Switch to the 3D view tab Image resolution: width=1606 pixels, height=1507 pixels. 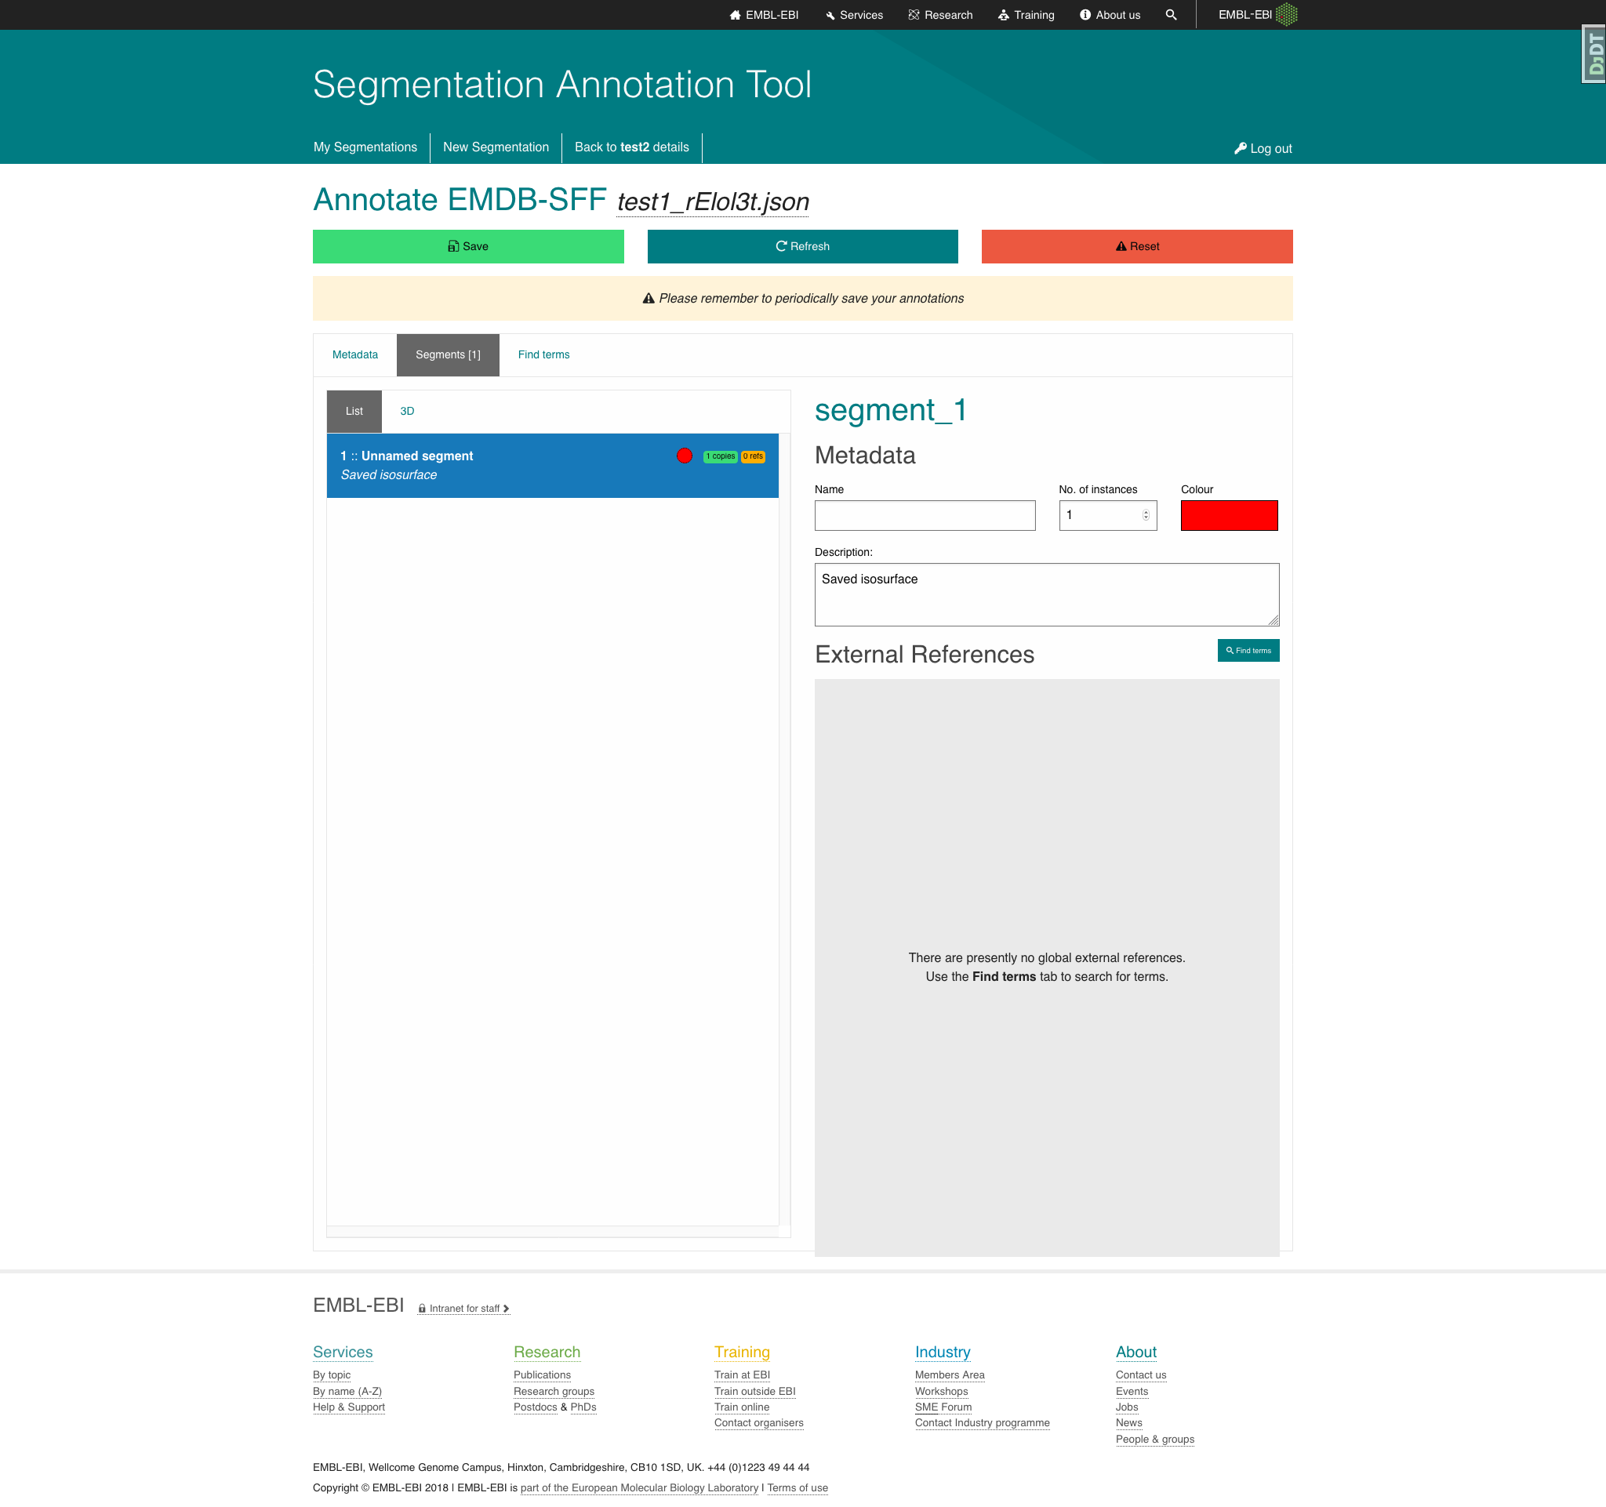[x=407, y=411]
